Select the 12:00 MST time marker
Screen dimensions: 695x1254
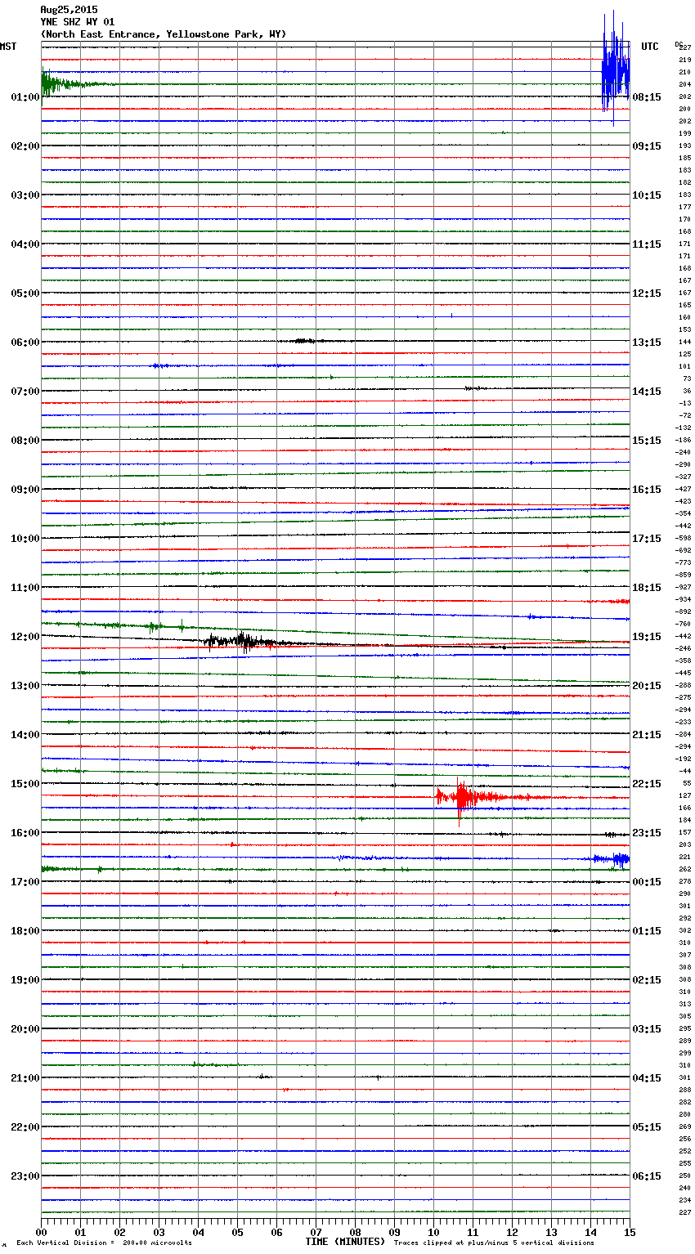click(x=25, y=637)
